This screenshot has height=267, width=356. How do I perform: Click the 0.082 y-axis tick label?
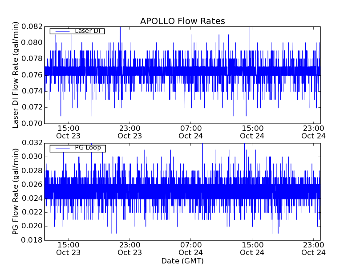[32, 27]
